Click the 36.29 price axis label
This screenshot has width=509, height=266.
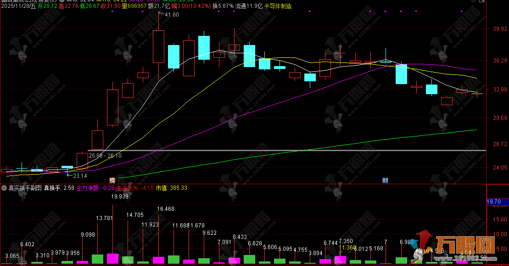(500, 60)
